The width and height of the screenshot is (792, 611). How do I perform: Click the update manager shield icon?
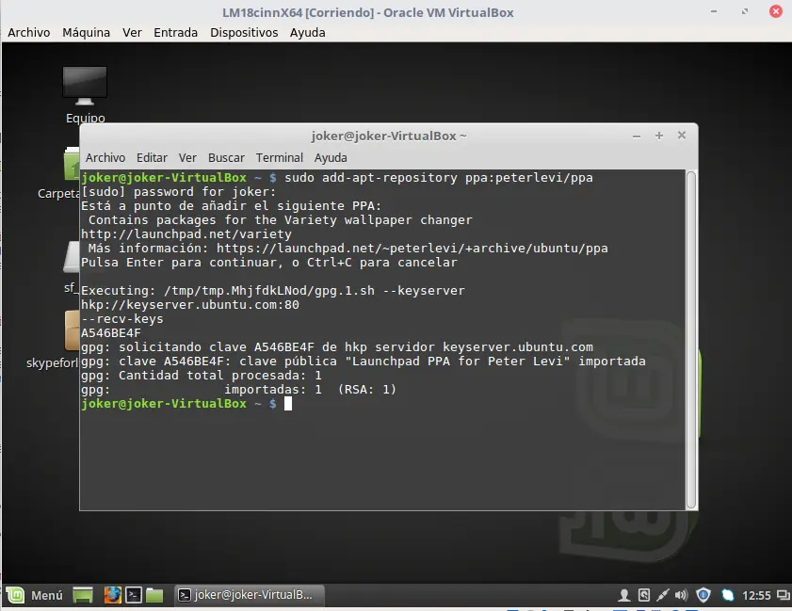[703, 595]
